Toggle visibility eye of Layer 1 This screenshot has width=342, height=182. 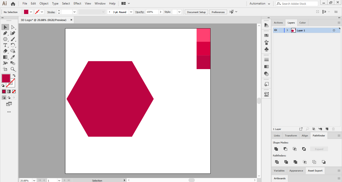click(275, 30)
